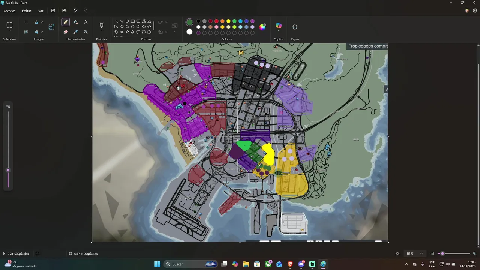Screen dimensions: 480x270
Task: Open the Ver menu
Action: [x=40, y=11]
